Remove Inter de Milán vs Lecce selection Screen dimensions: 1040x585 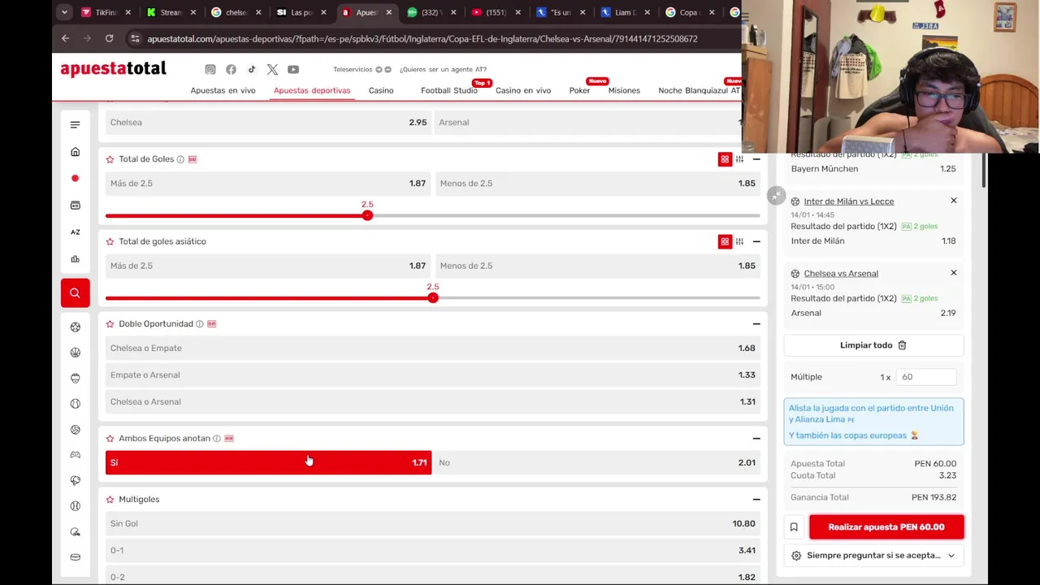tap(954, 201)
